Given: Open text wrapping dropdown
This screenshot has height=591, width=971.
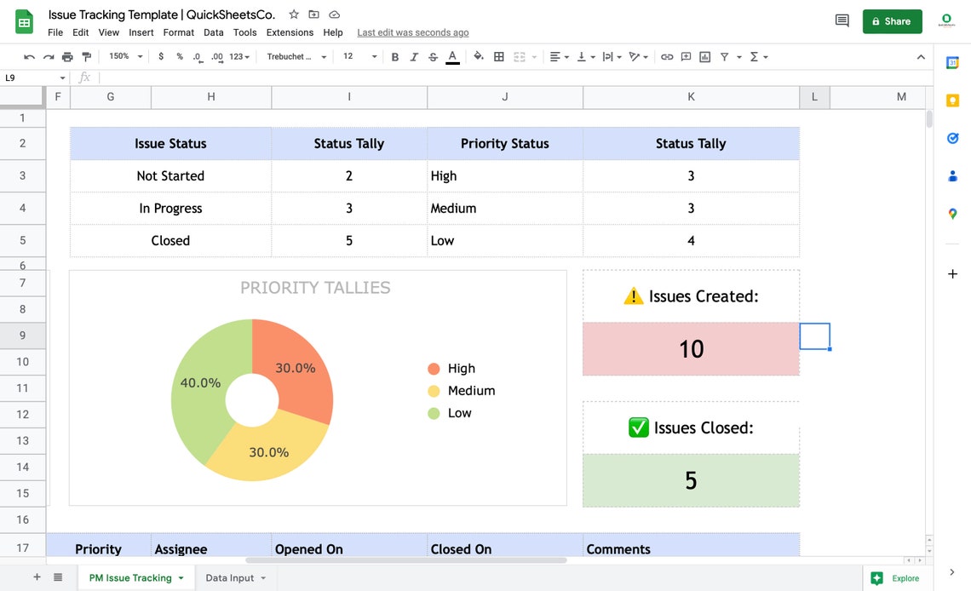Looking at the screenshot, I should (612, 57).
